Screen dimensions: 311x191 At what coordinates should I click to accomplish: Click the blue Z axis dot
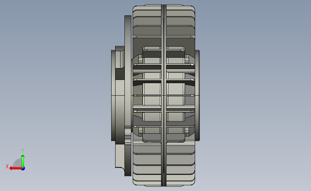tap(23, 169)
